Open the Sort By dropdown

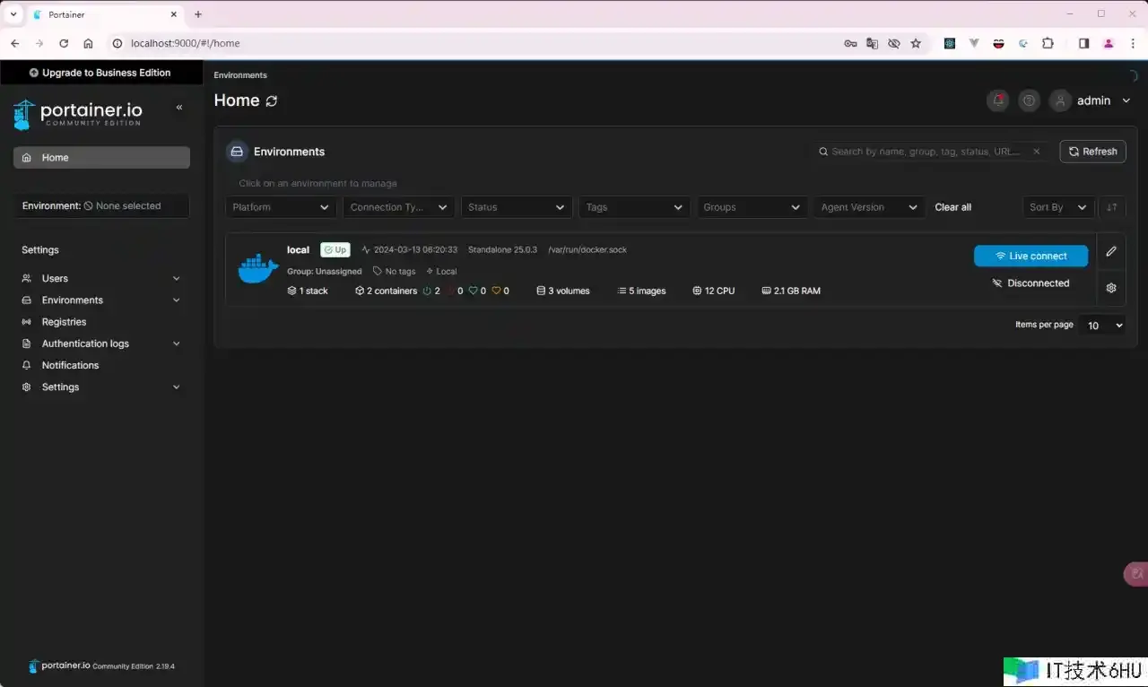tap(1058, 207)
